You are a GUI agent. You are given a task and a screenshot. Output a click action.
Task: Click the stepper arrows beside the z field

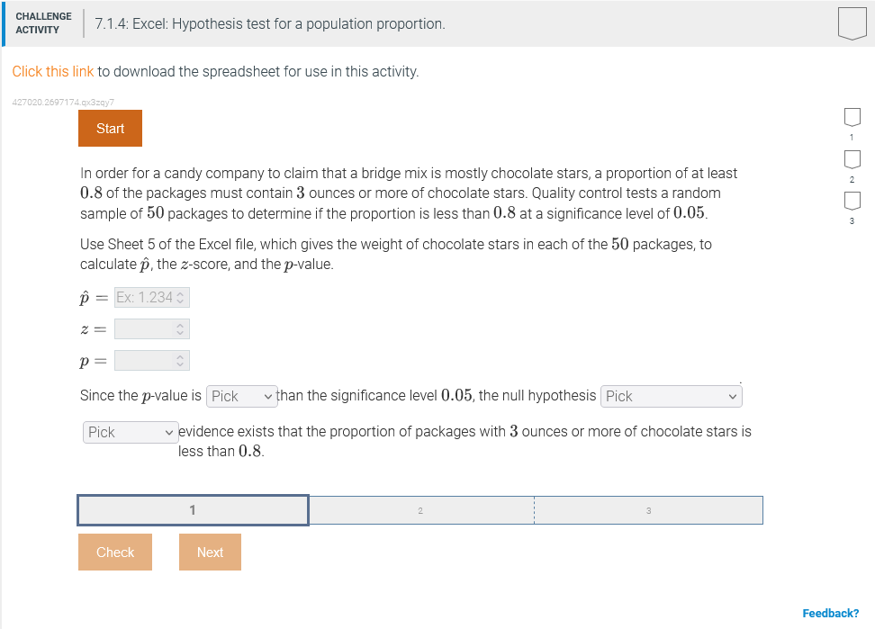point(182,328)
